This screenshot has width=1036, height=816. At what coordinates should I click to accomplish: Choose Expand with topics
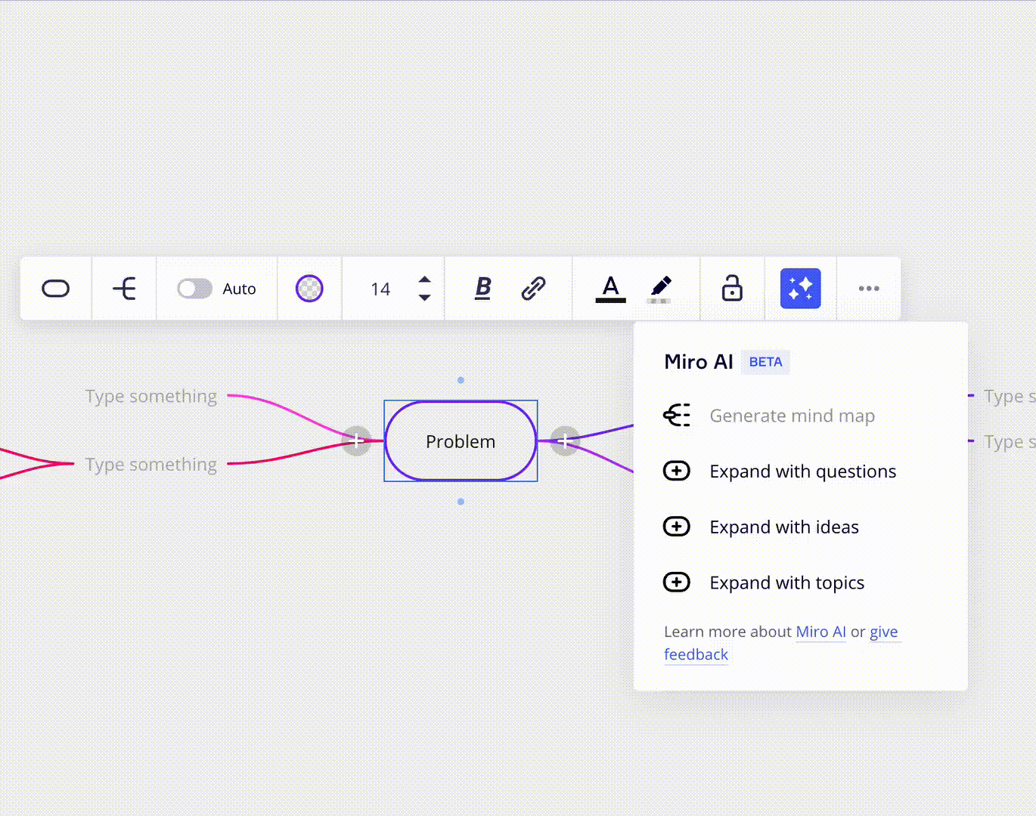(786, 583)
